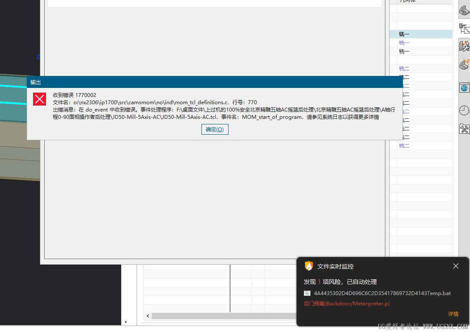Image resolution: width=470 pixels, height=332 pixels.
Task: Click the error line 收到错误 1770002
Action: tap(74, 95)
